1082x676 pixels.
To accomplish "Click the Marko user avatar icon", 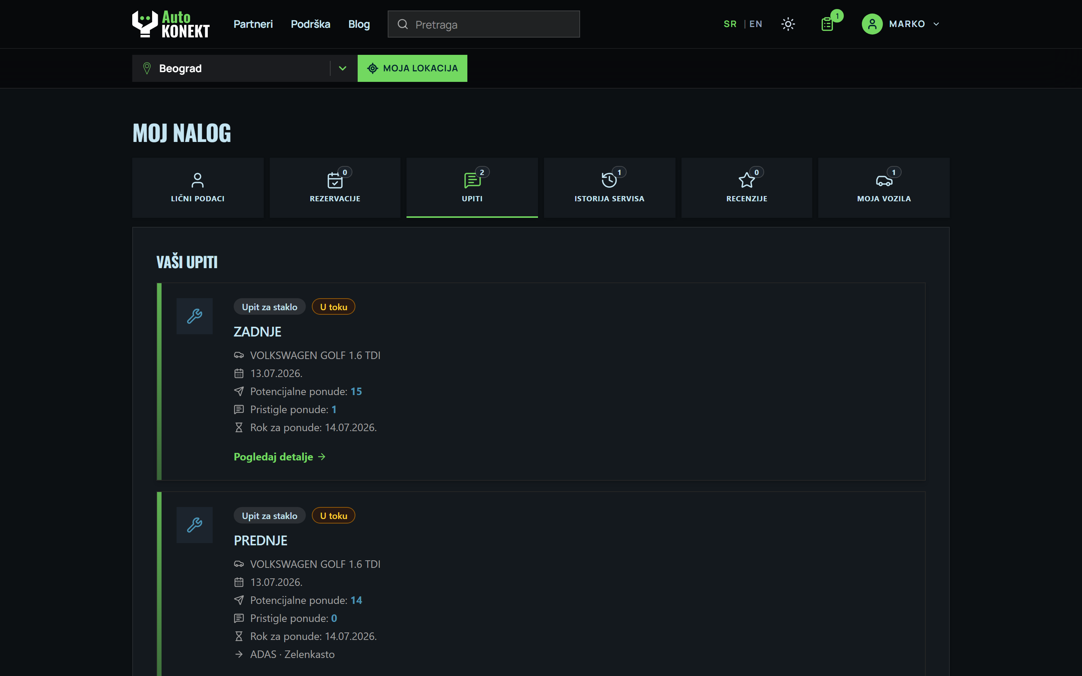I will point(872,24).
